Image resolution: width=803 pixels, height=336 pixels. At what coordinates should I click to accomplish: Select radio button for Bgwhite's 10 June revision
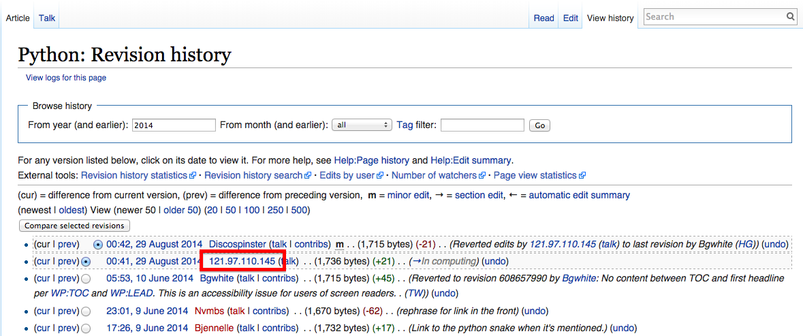[x=86, y=279]
